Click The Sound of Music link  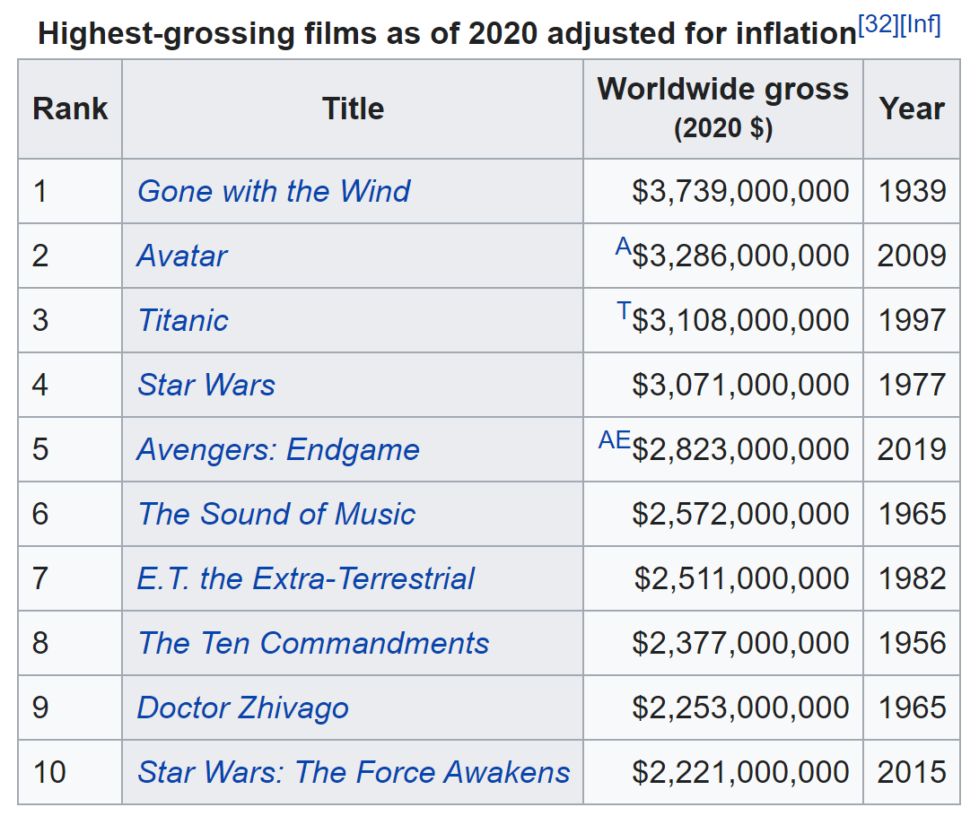click(x=275, y=514)
